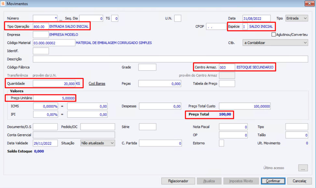This screenshot has height=188, width=316.
Task: Click the Atualiza button
Action: 209,181
